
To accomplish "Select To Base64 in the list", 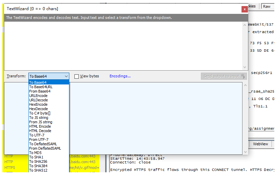I will (49, 82).
